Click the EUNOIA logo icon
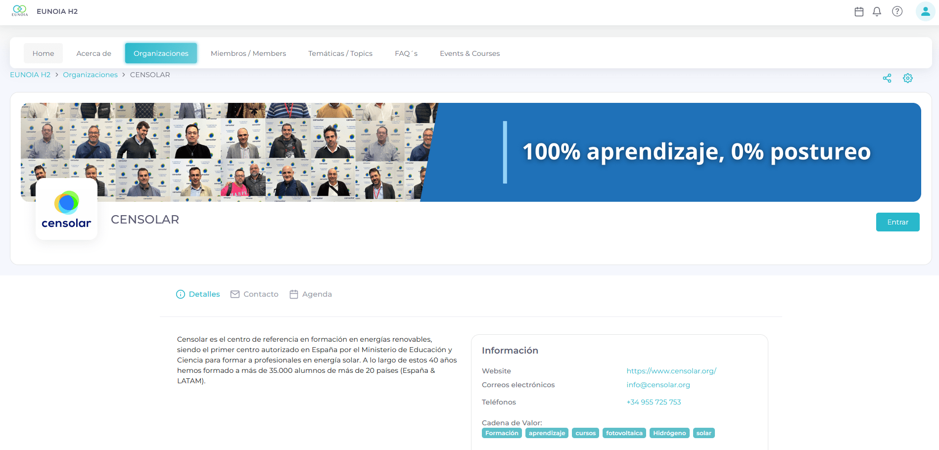 20,11
